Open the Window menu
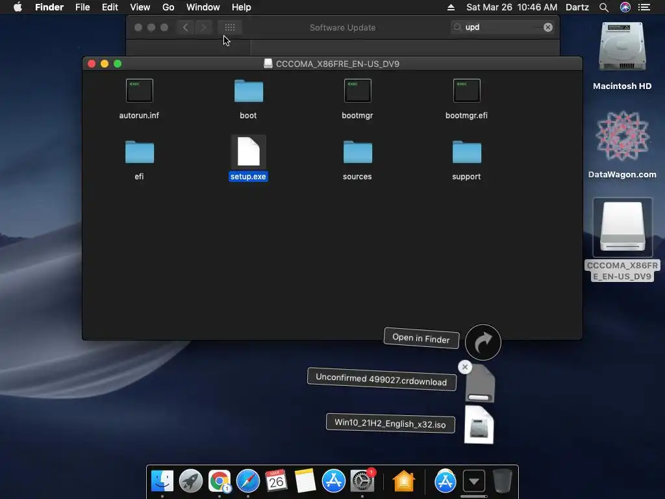This screenshot has width=665, height=499. pos(203,7)
